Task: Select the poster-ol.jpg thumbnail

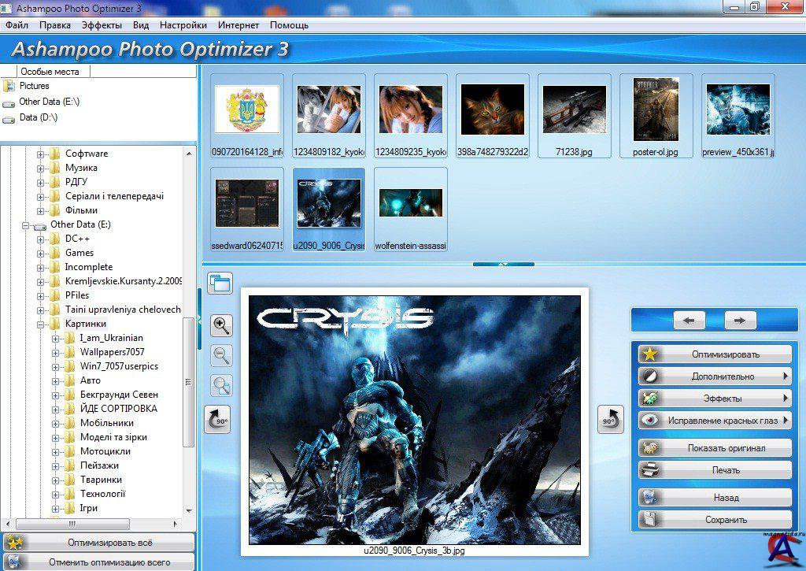Action: tap(656, 115)
